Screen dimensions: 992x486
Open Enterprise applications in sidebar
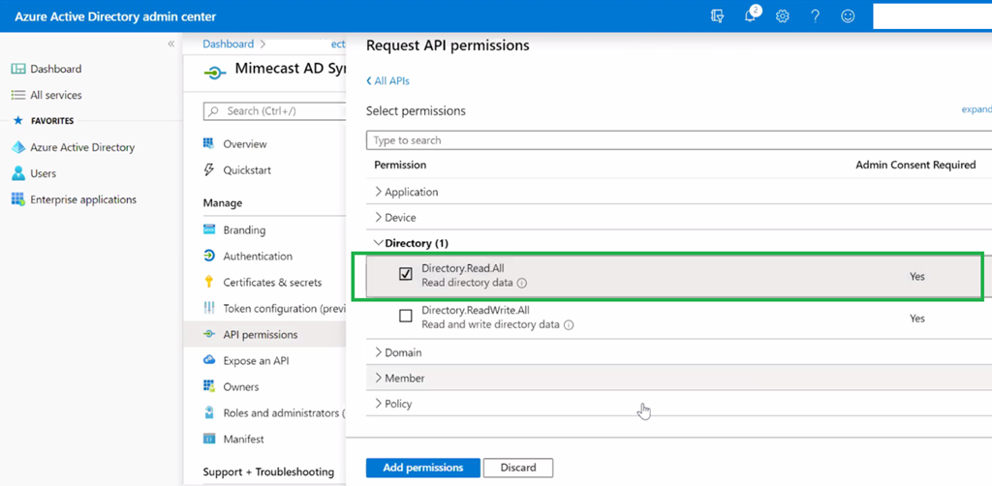(83, 199)
